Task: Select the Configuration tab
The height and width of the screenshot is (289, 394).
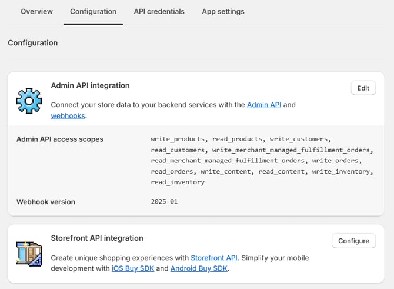Action: [93, 12]
